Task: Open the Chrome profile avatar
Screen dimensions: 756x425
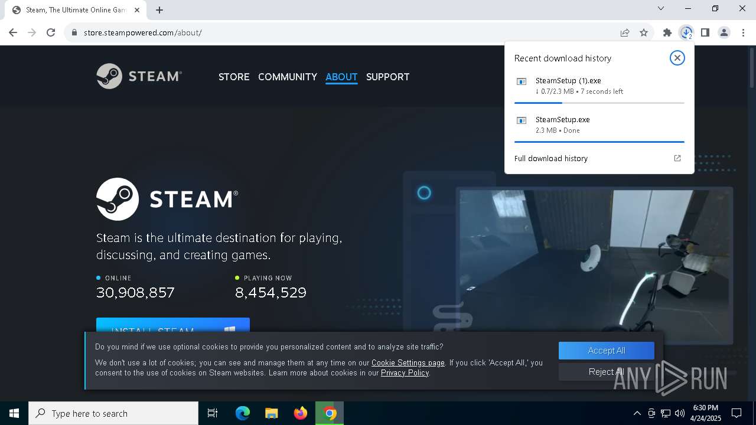Action: pos(724,32)
